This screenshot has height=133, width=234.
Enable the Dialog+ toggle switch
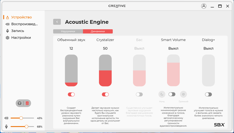pos(208,94)
